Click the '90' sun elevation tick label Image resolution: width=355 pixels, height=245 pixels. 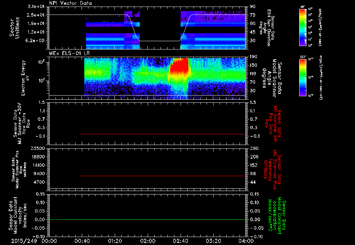pos(253,7)
